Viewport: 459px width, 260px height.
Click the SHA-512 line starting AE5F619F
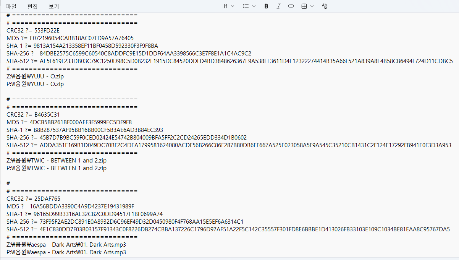point(229,61)
